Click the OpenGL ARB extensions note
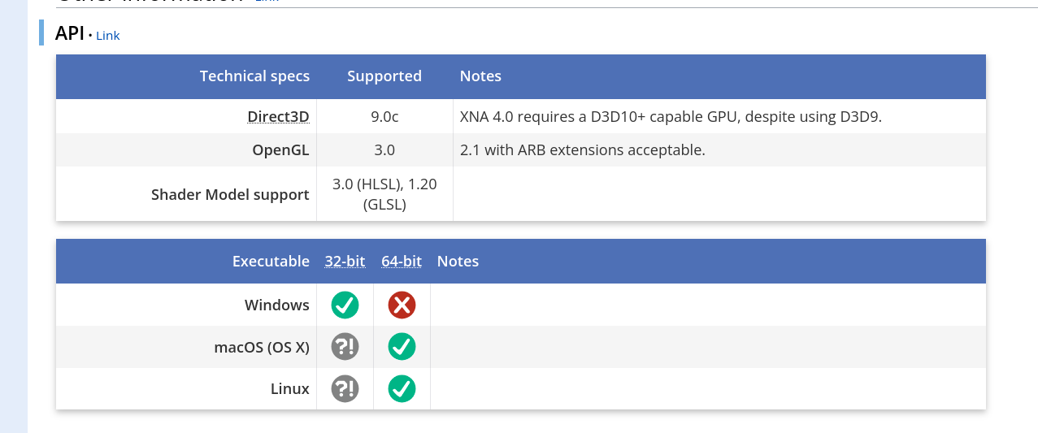The image size is (1038, 433). (582, 150)
